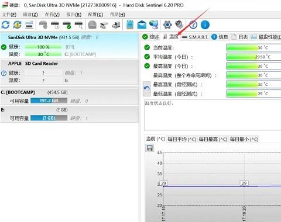This screenshot has width=281, height=222.
Task: Open the 配置(C) menu
Action: [95, 15]
